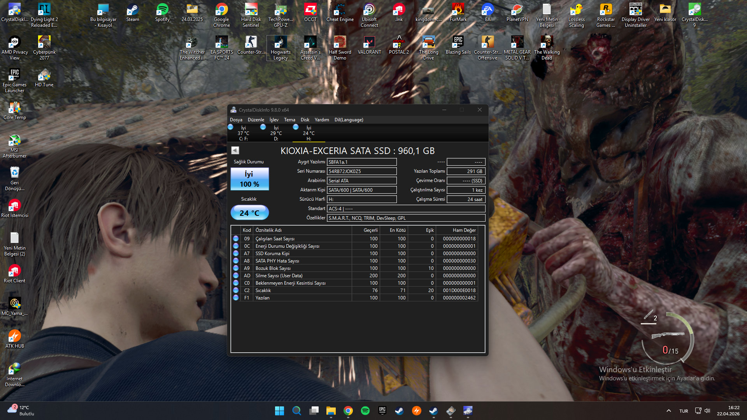
Task: Open HD Tune desktop icon
Action: (x=44, y=78)
